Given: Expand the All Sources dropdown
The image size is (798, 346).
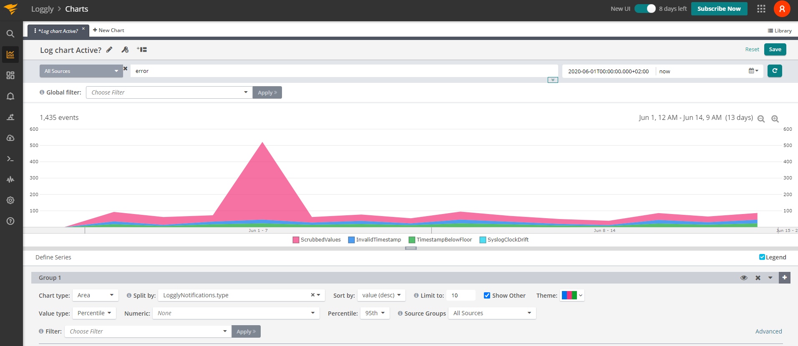Looking at the screenshot, I should [81, 71].
